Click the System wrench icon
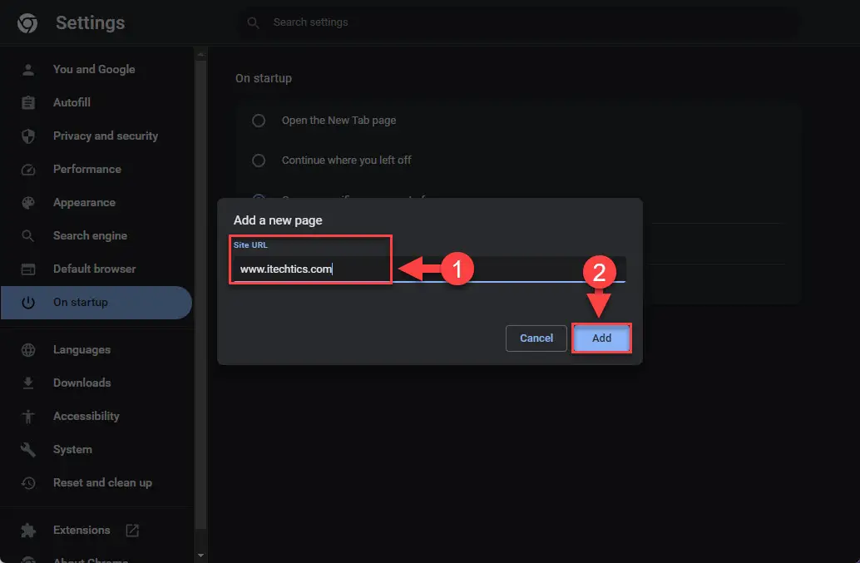This screenshot has height=563, width=860. (x=28, y=450)
